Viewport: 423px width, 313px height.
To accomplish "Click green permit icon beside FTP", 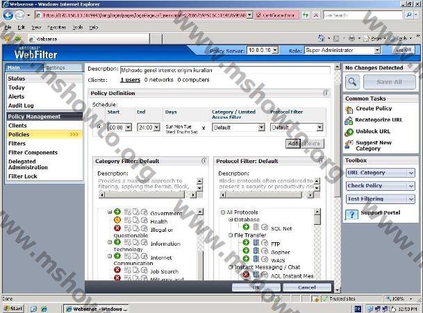I will point(246,242).
